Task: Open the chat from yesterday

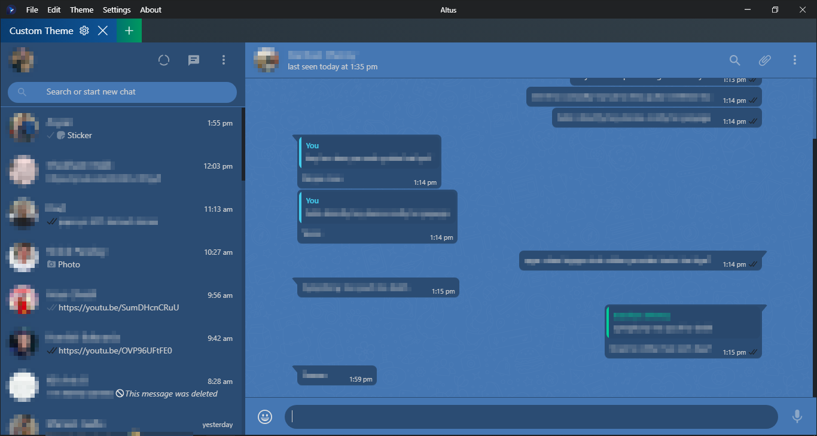Action: click(121, 423)
